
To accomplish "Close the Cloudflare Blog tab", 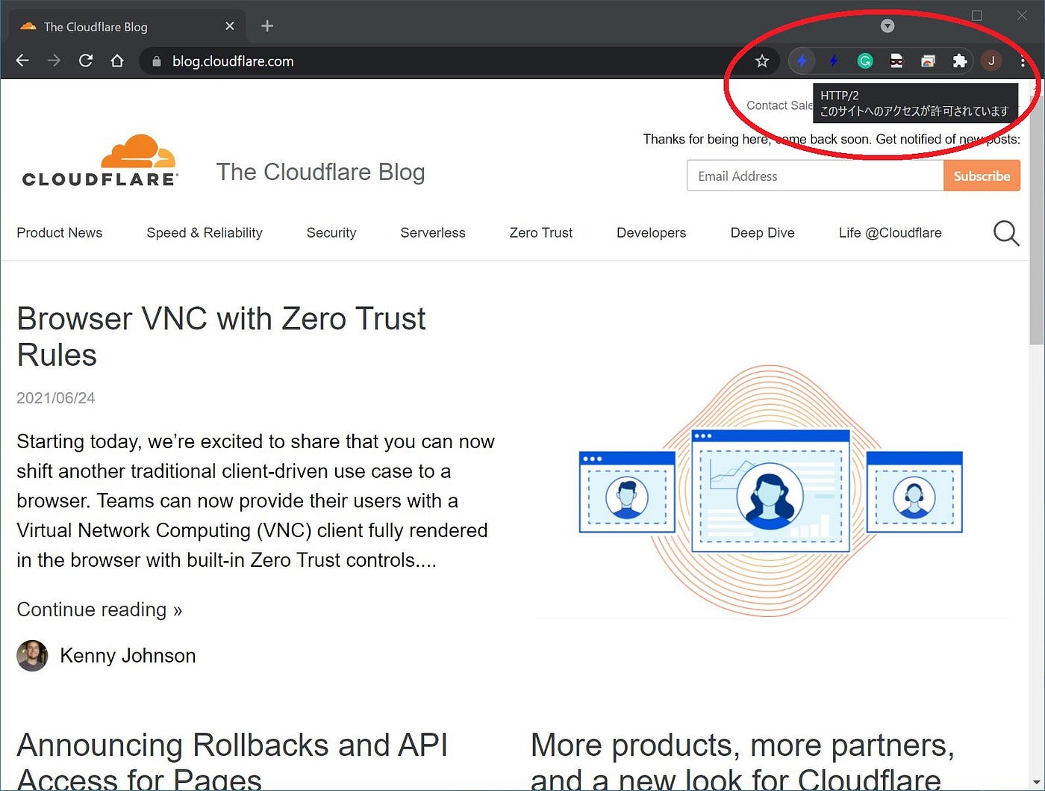I will coord(230,26).
